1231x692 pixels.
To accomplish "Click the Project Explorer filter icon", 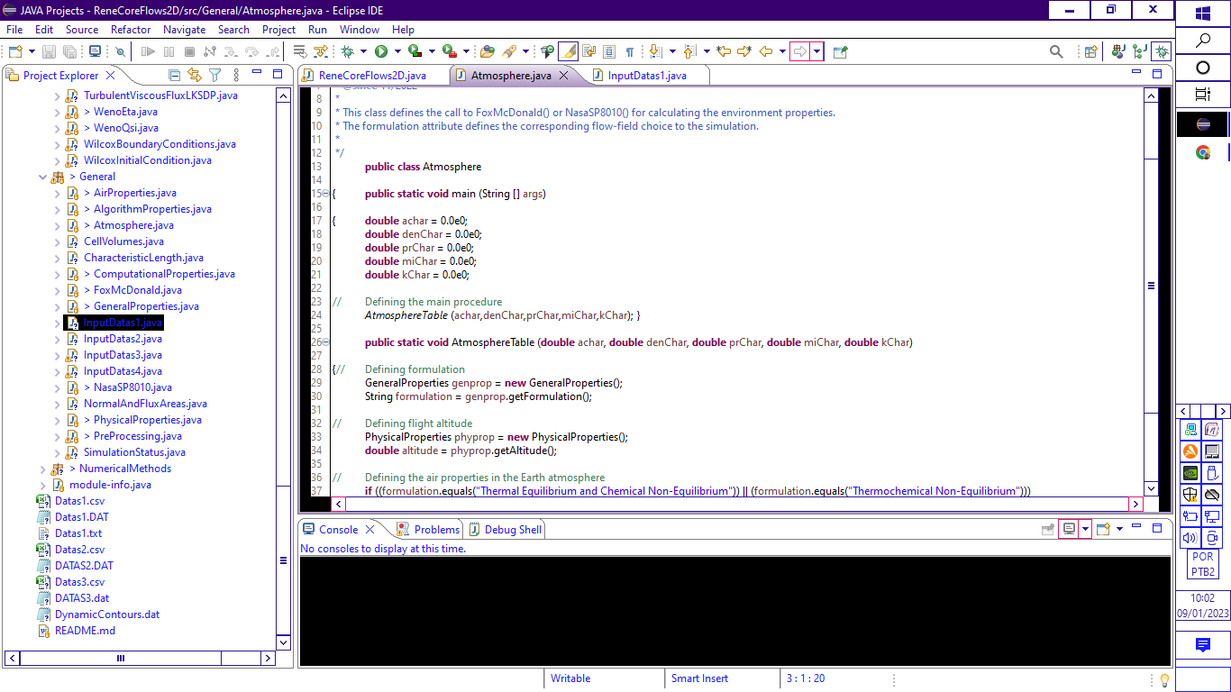I will tap(214, 75).
